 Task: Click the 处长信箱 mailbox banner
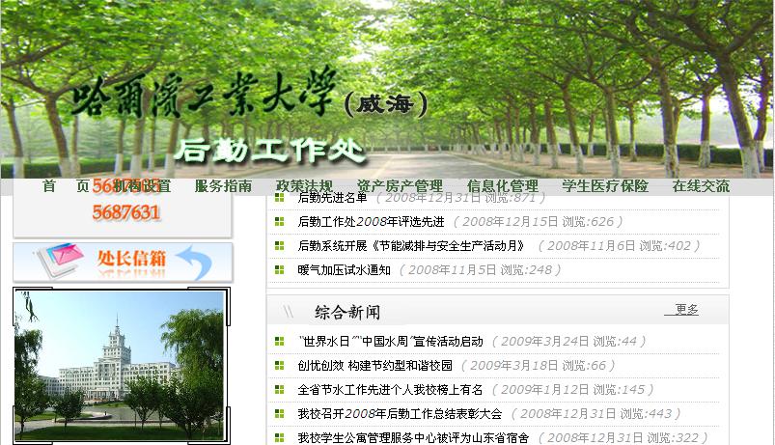tap(123, 262)
